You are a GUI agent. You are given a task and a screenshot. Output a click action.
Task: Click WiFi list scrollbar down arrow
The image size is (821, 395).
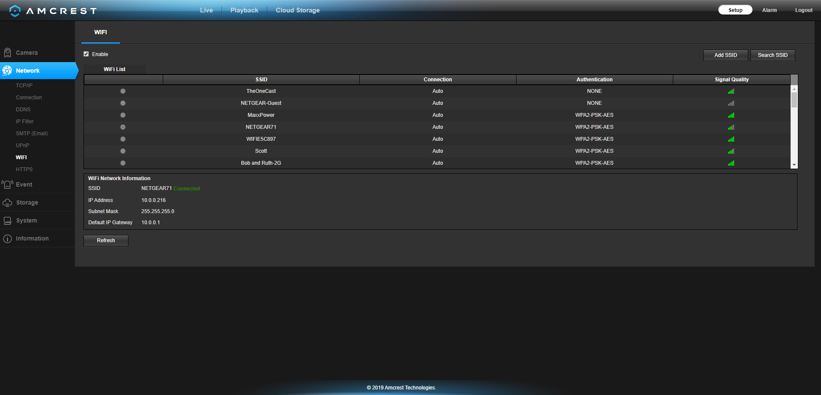(794, 165)
